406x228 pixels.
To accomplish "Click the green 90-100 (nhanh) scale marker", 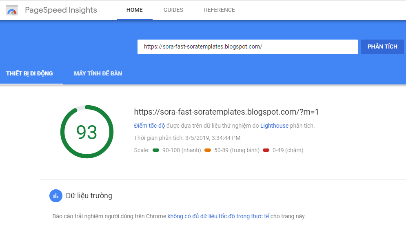I will click(155, 150).
